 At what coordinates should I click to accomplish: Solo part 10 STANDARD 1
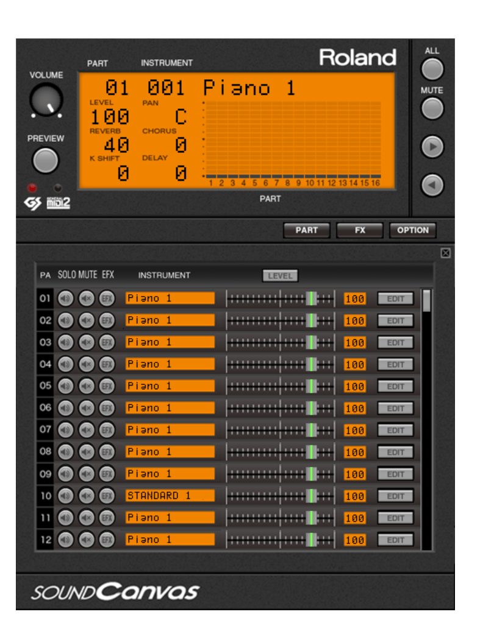pyautogui.click(x=65, y=496)
